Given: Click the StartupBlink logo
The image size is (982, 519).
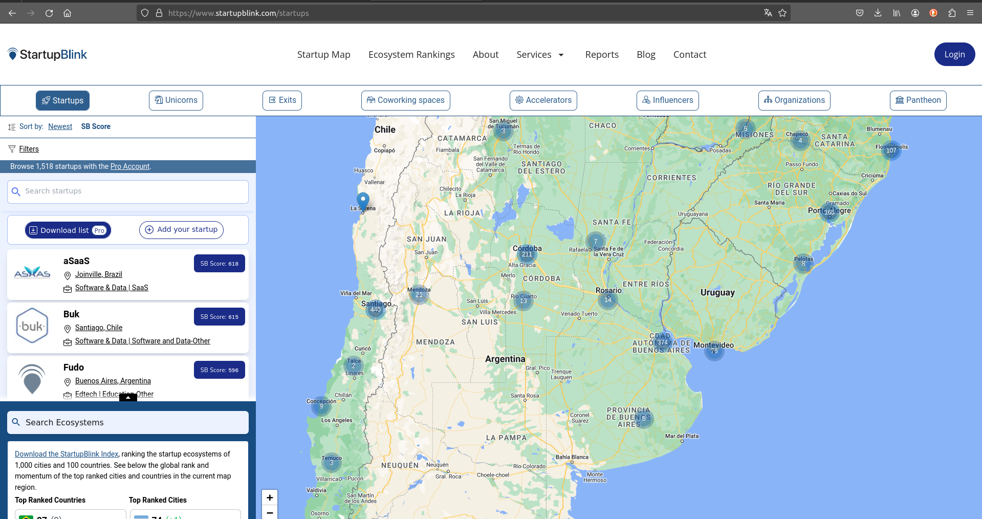Looking at the screenshot, I should pos(48,54).
